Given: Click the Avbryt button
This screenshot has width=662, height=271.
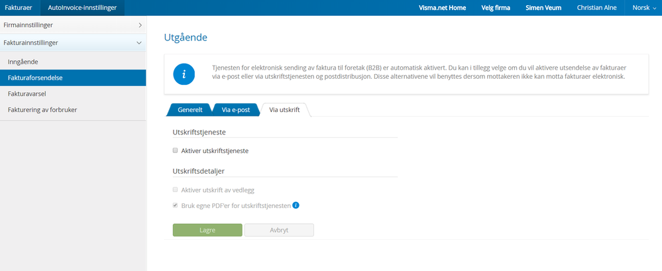Looking at the screenshot, I should pyautogui.click(x=278, y=230).
